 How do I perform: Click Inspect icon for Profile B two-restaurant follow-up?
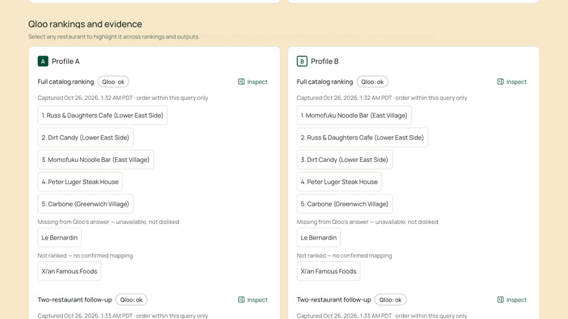(500, 300)
